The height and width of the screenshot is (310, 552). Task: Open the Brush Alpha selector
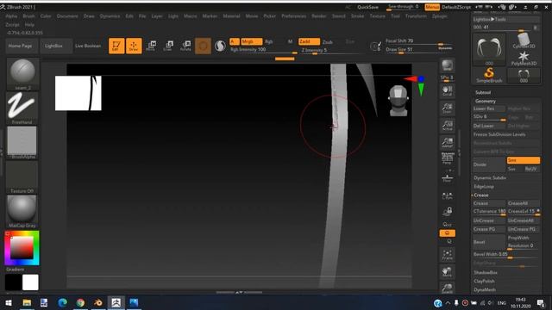(22, 143)
